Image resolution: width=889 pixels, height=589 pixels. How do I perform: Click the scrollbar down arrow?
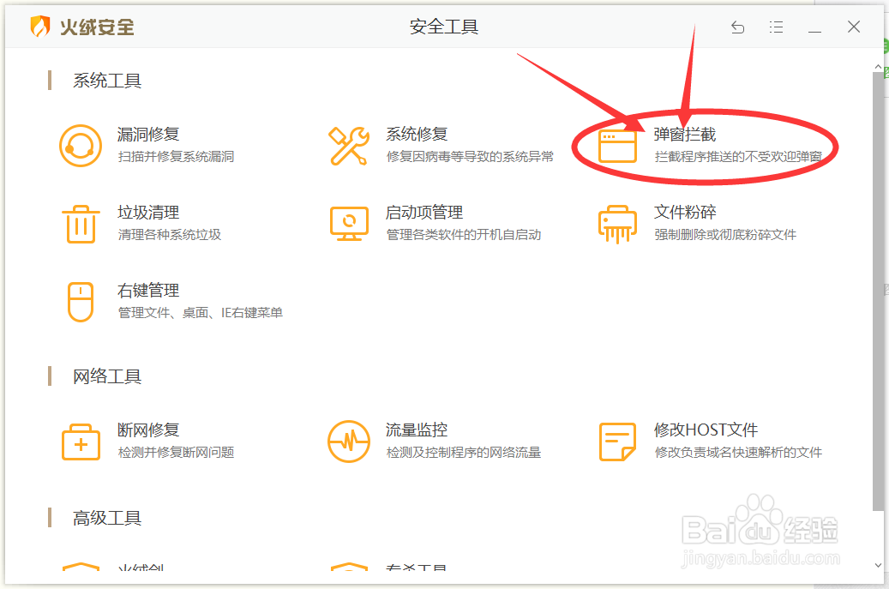coord(878,565)
